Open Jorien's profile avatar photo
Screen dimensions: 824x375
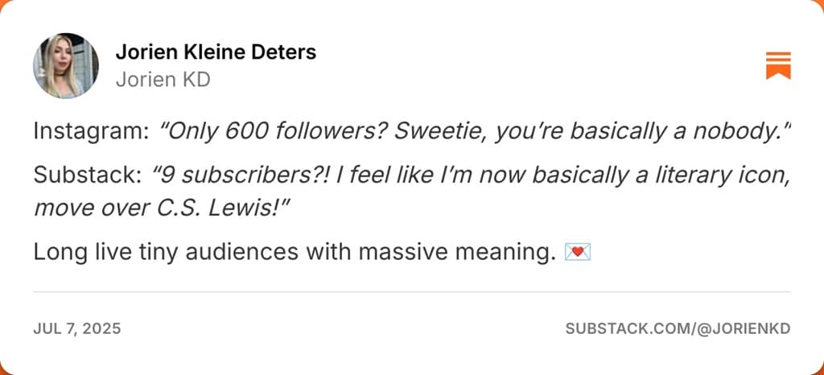pyautogui.click(x=66, y=66)
